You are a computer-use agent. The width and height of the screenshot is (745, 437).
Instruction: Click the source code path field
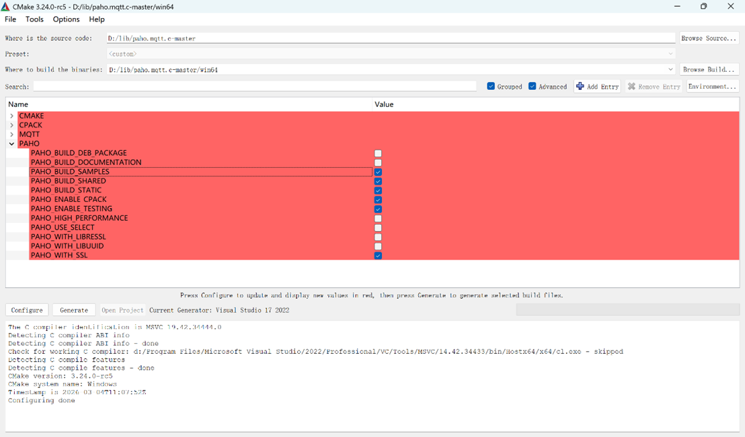click(391, 38)
